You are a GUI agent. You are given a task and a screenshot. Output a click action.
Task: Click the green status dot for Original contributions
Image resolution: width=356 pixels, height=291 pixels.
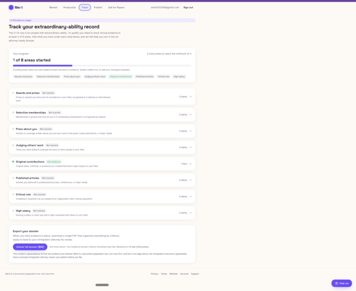coord(13,161)
